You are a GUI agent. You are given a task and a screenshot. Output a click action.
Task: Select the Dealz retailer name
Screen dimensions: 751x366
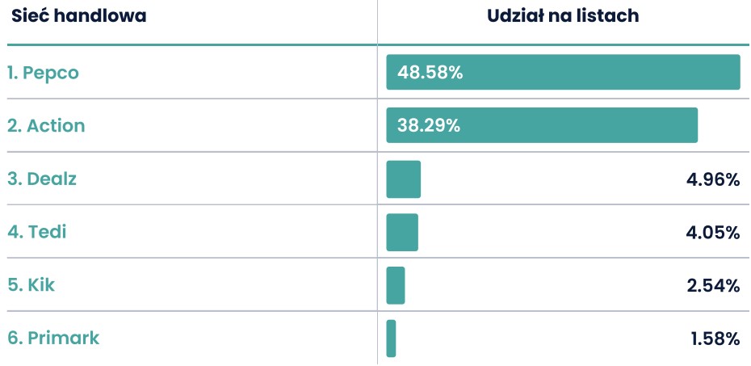(42, 179)
